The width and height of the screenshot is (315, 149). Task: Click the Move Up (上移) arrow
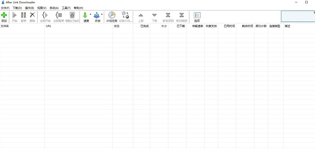click(x=141, y=15)
